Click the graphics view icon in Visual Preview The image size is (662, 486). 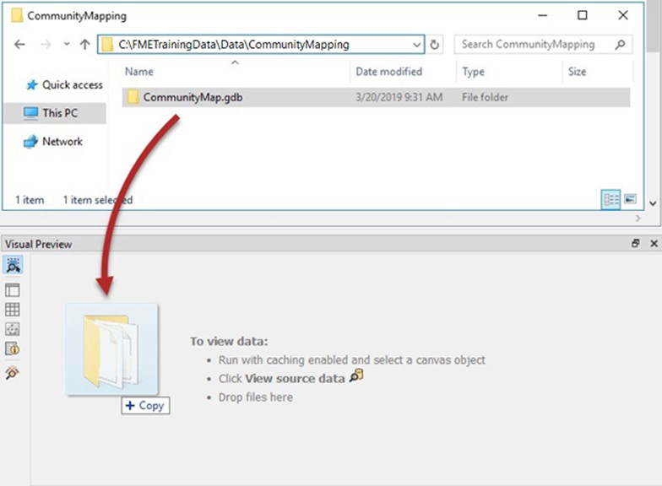tap(13, 329)
